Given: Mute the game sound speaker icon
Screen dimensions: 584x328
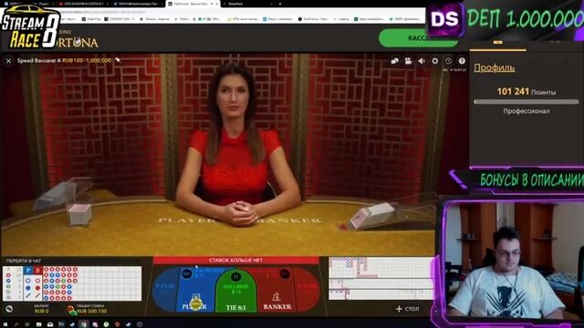Looking at the screenshot, I should (x=422, y=61).
